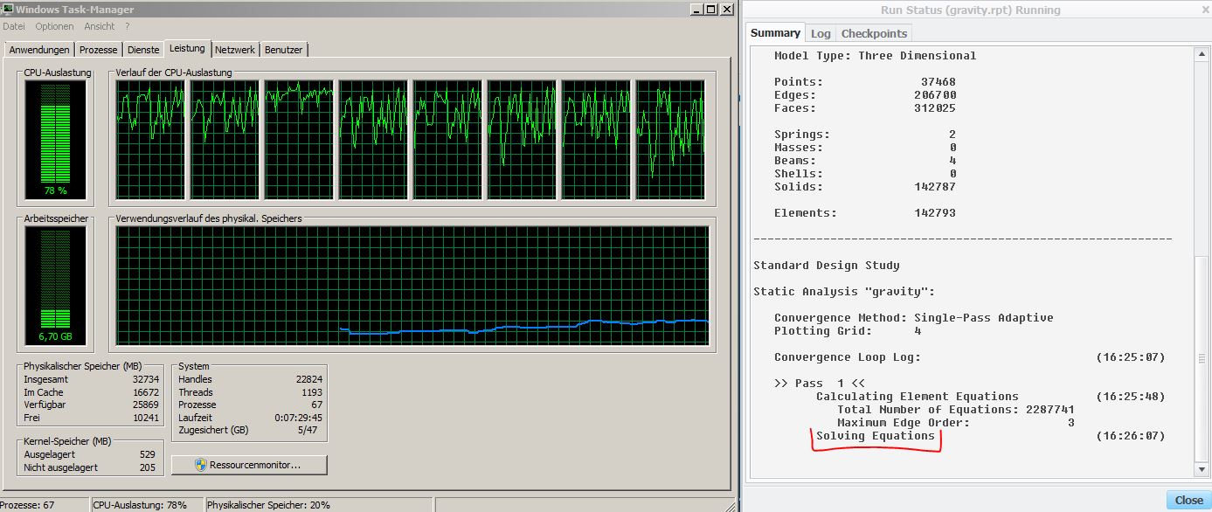Open the Optionen menu

click(54, 27)
